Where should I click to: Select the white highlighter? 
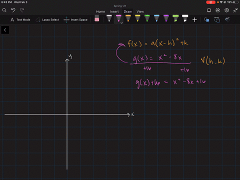click(185, 18)
